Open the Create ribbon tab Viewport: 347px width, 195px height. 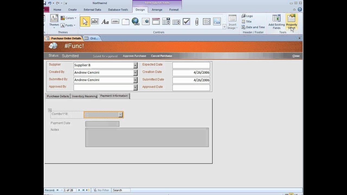point(72,10)
